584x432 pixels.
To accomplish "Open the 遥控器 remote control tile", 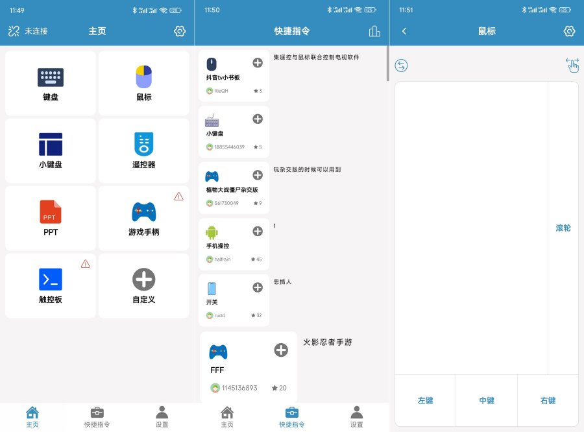I will 143,151.
